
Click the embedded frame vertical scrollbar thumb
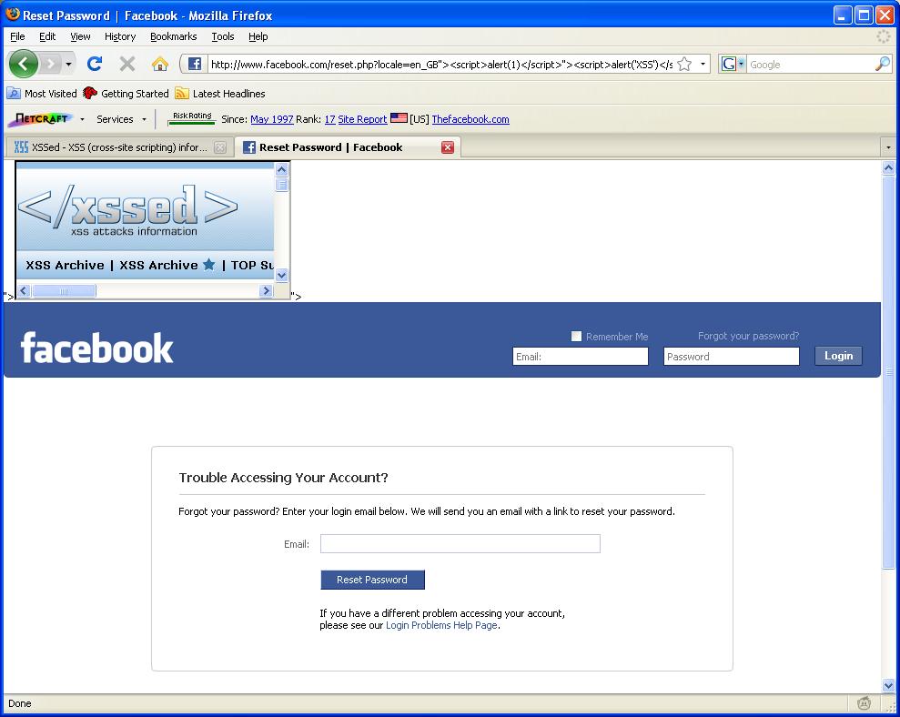pyautogui.click(x=281, y=184)
